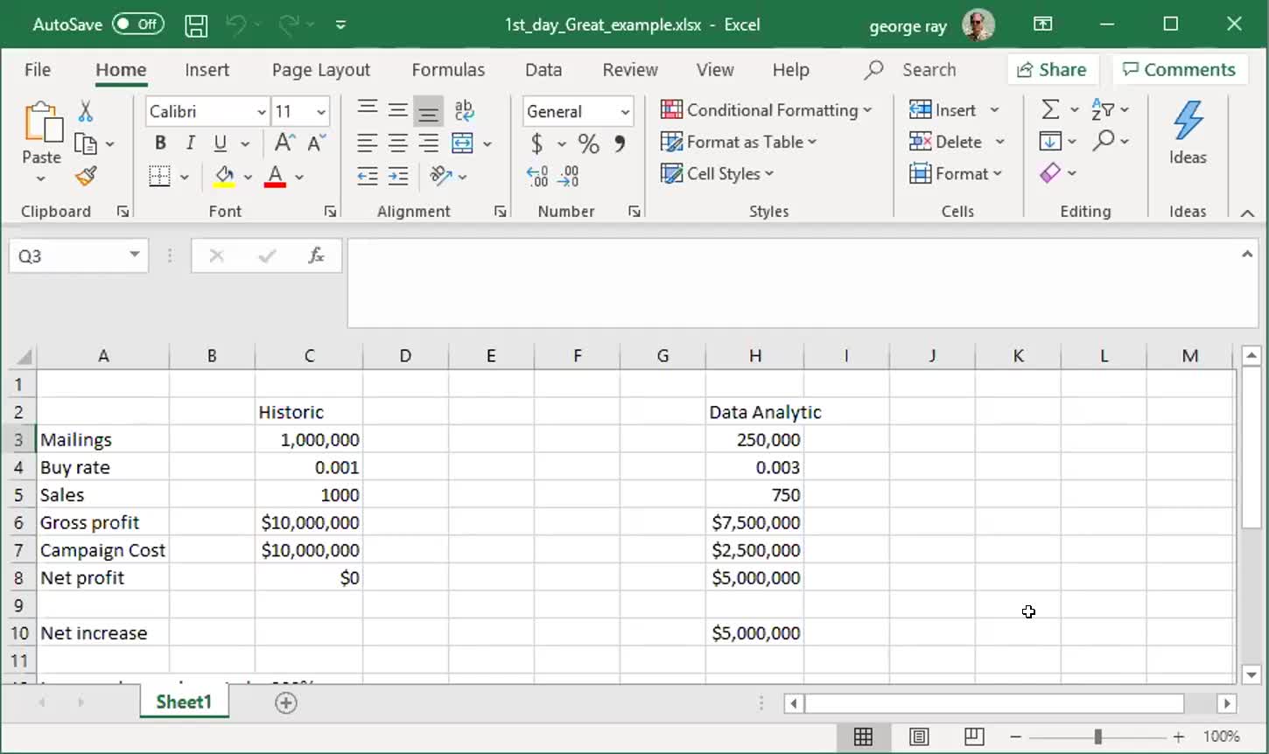Switch to Page Break Preview in status bar

point(974,737)
